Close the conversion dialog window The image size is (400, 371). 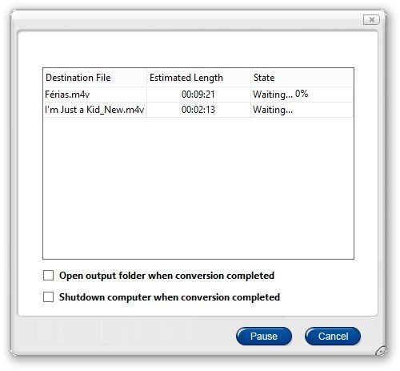[x=371, y=19]
